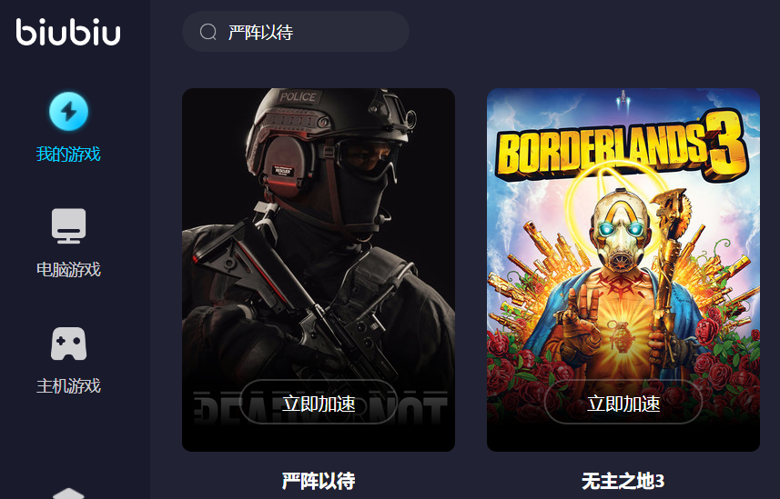Click the search magnifier icon
780x499 pixels.
tap(208, 33)
